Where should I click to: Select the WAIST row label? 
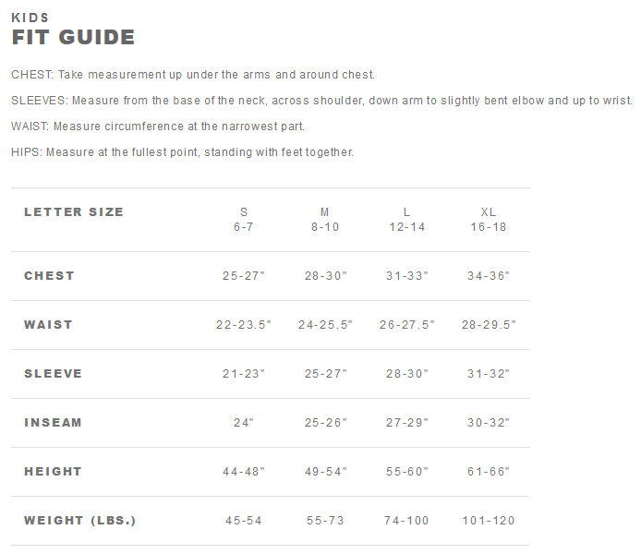click(x=48, y=324)
